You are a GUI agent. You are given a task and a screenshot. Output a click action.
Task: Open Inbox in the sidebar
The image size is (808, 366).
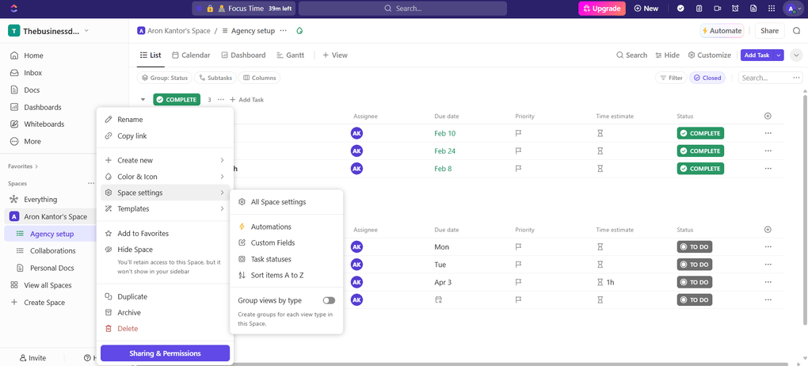33,73
